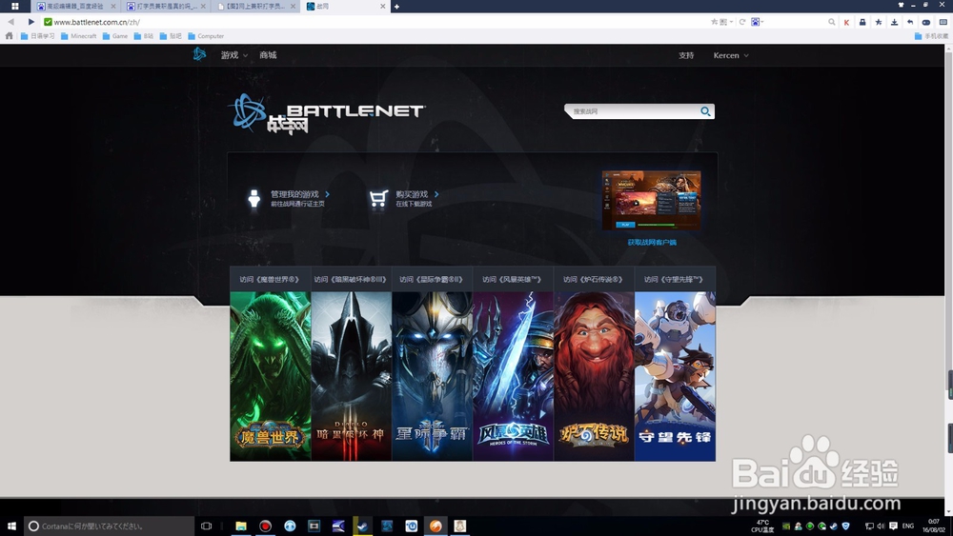The width and height of the screenshot is (953, 536).
Task: Open the Game bookmarks folder
Action: [115, 36]
